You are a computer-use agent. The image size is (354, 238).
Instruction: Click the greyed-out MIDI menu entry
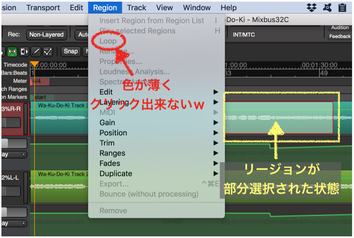tap(156, 112)
